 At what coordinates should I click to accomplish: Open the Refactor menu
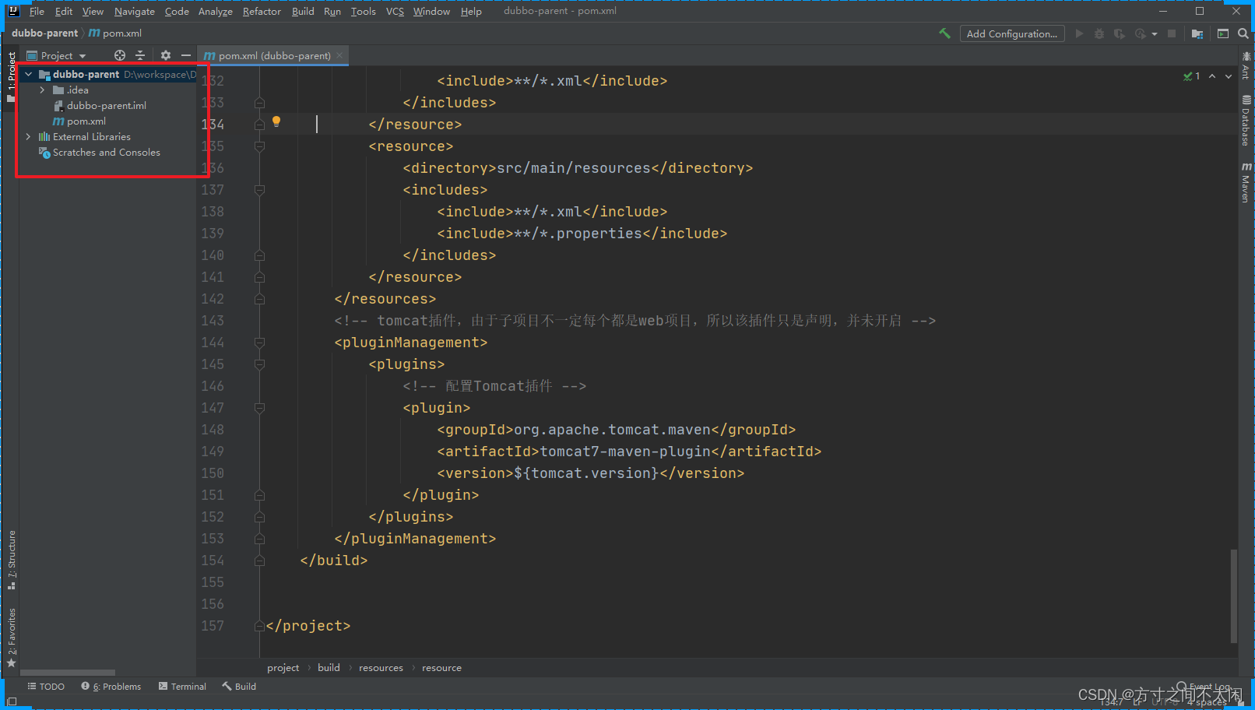(x=262, y=11)
